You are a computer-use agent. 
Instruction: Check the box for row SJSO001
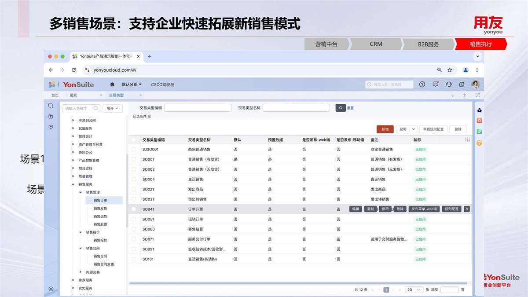click(134, 150)
